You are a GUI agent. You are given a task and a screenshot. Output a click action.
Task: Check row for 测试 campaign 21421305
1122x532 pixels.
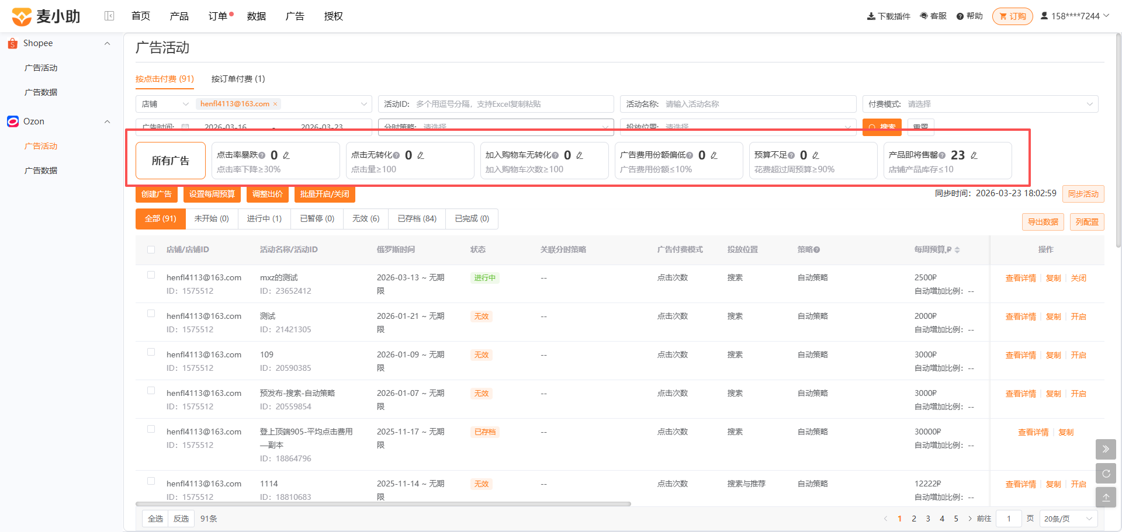coord(151,314)
